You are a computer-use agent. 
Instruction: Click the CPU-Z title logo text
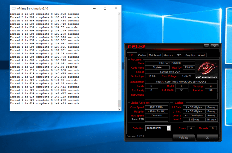point(137,47)
